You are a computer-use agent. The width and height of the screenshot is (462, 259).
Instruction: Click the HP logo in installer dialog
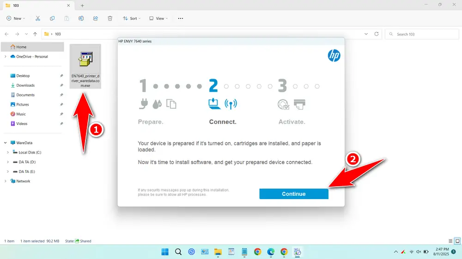[x=334, y=56]
